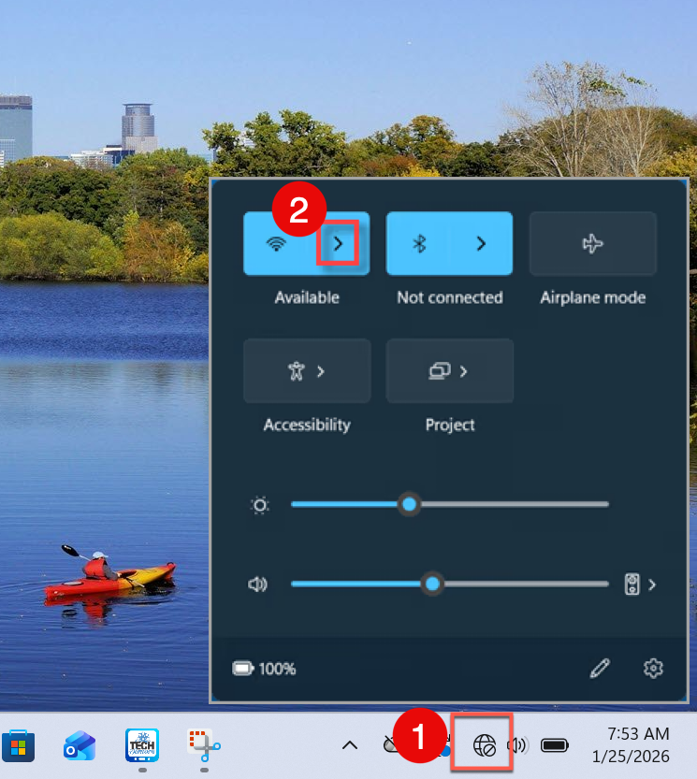Adjust the brightness slider
Viewport: 697px width, 779px height.
coord(409,505)
